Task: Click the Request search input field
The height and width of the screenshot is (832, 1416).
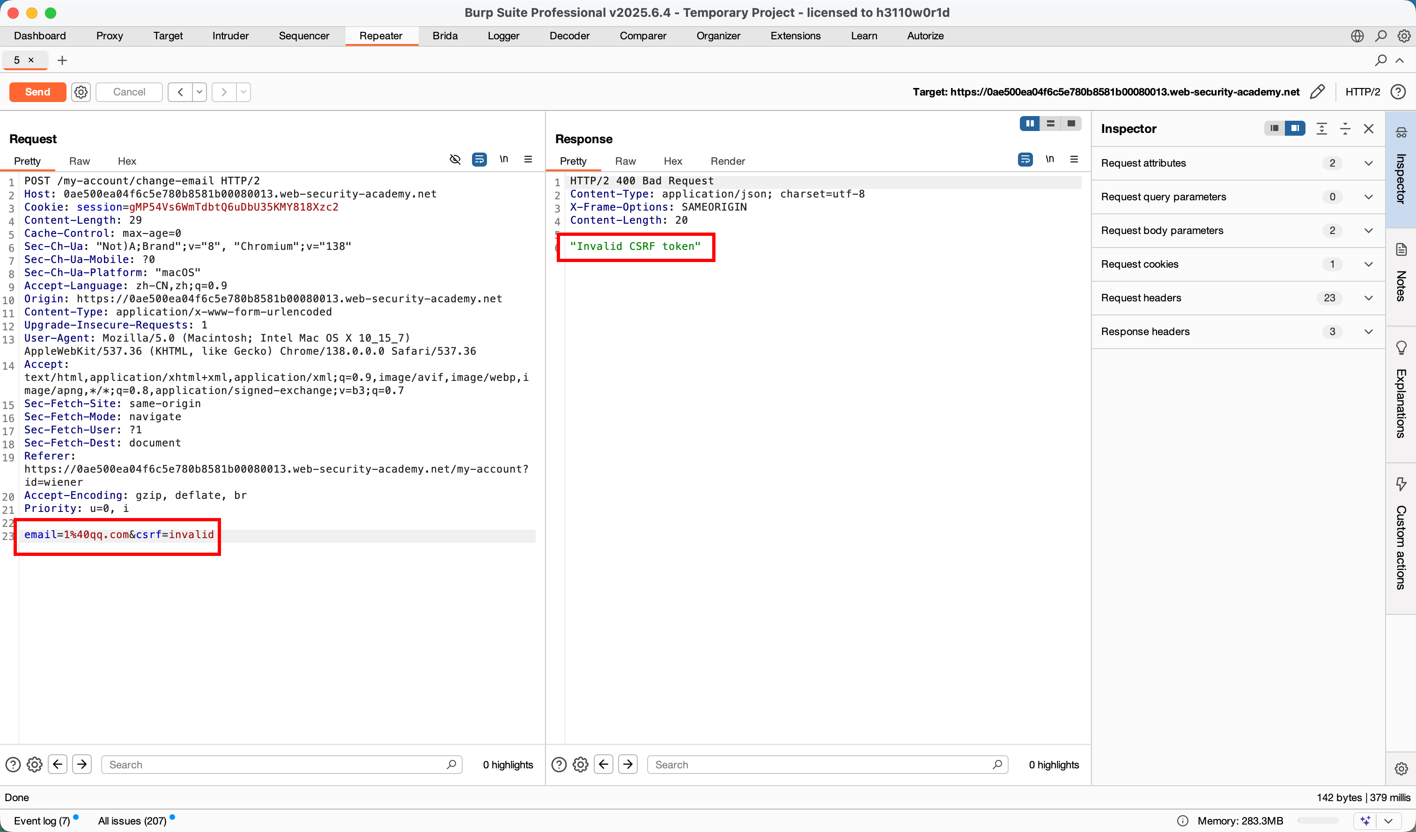Action: pos(275,764)
